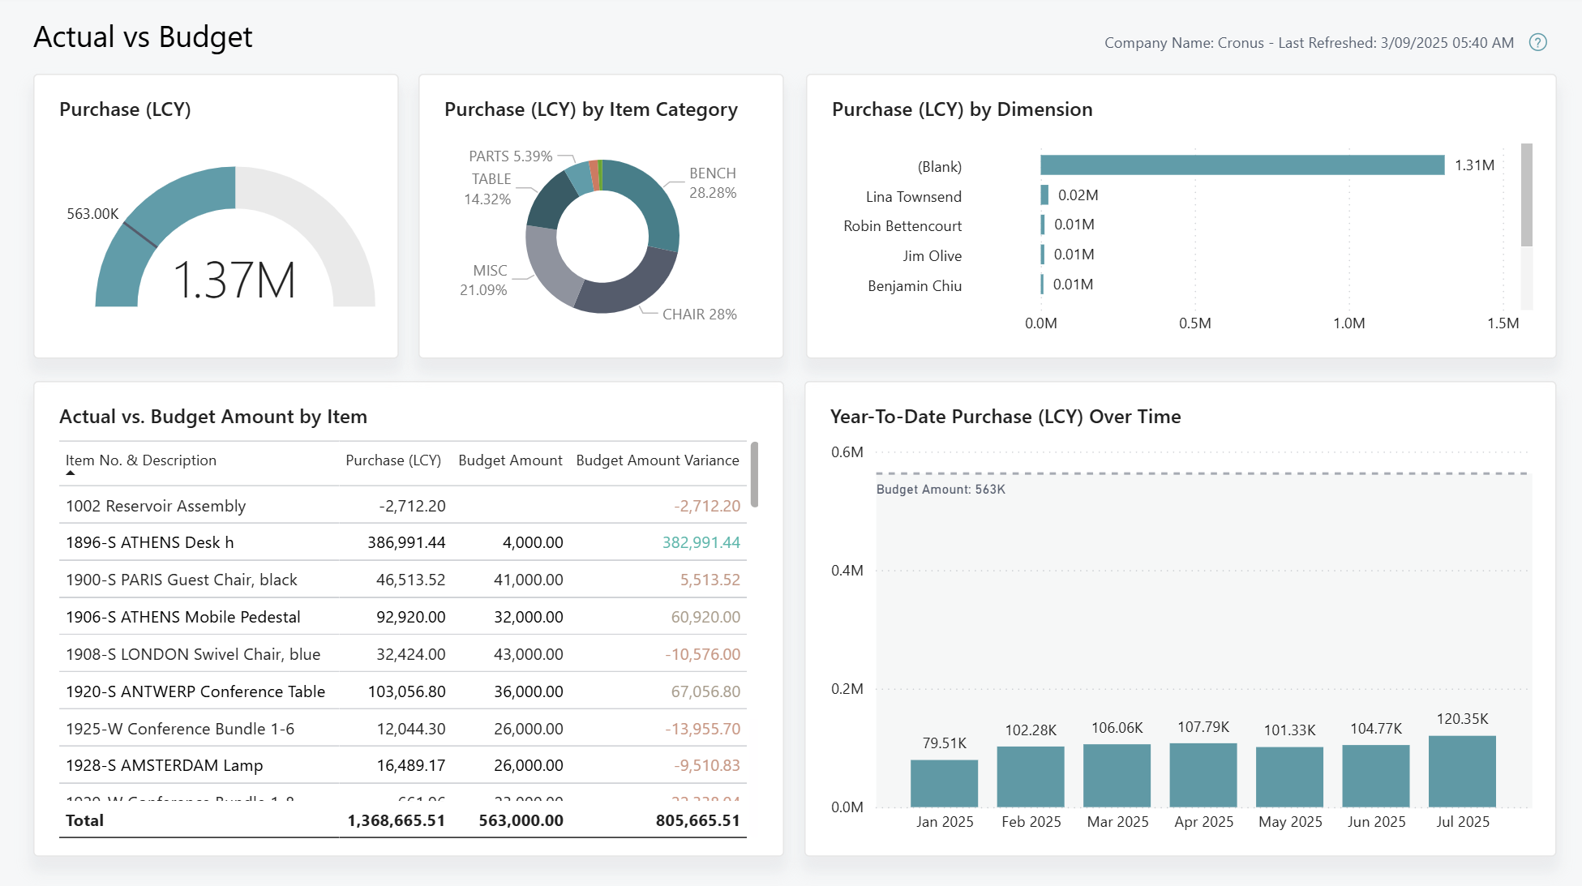Click the Robin Bettencourt axis label
The image size is (1582, 886).
point(903,225)
